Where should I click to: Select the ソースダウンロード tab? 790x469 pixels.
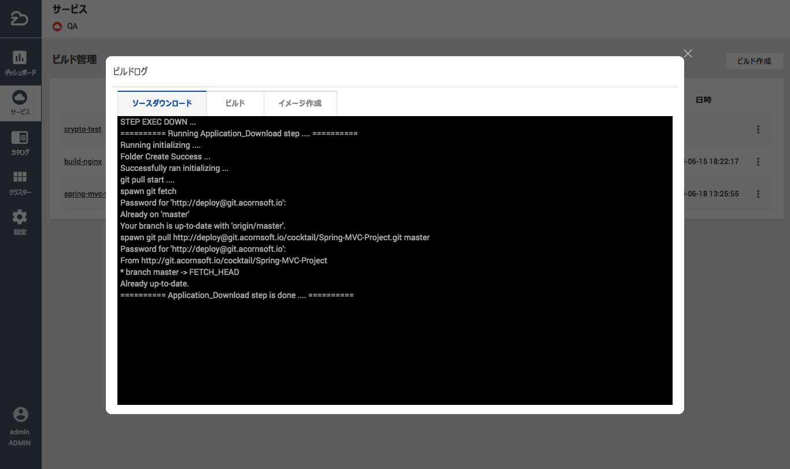pyautogui.click(x=162, y=103)
